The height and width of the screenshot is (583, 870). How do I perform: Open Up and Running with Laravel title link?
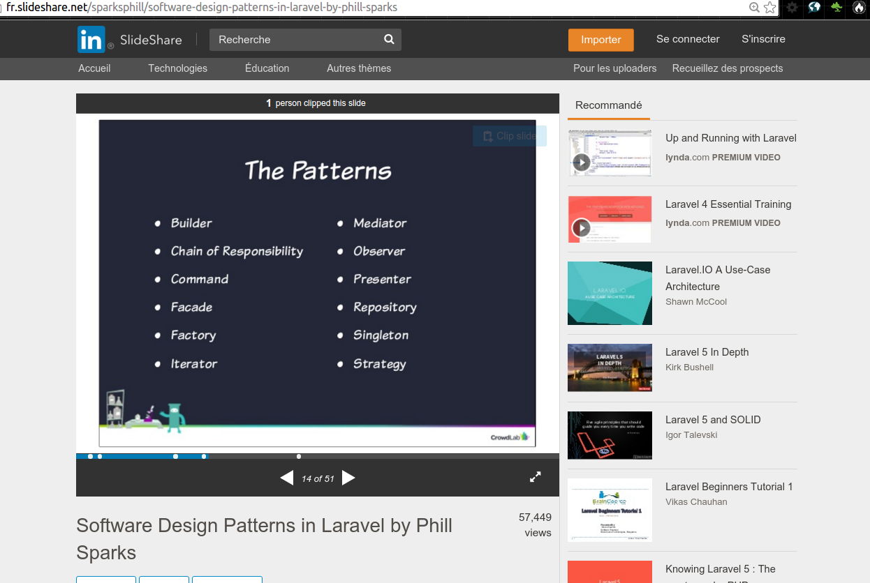pos(731,138)
